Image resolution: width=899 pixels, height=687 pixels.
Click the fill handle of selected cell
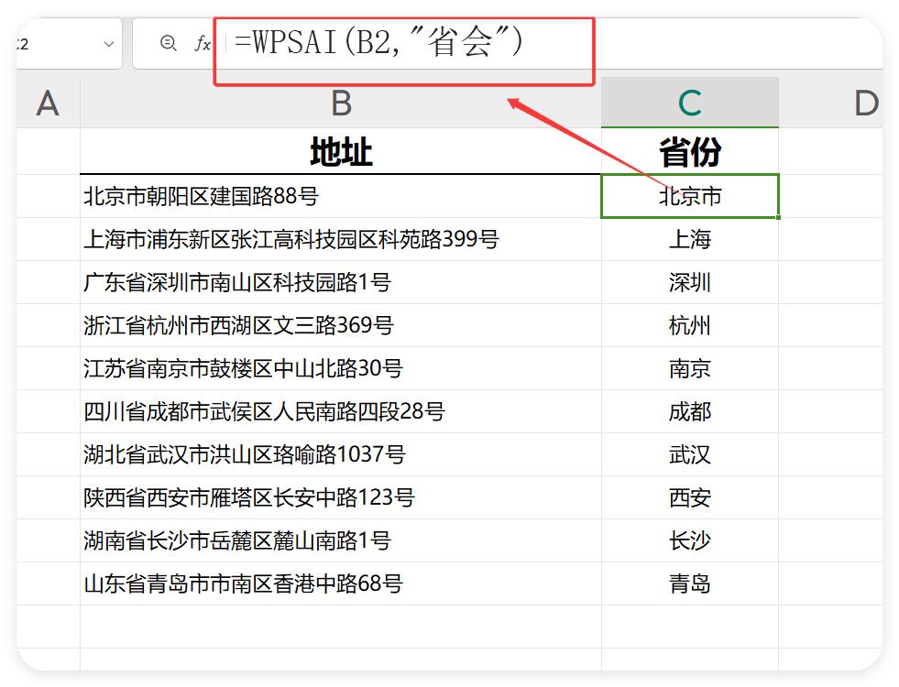[778, 217]
